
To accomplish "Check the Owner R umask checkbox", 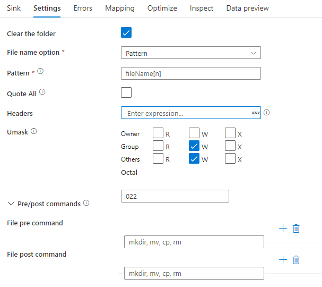I will pyautogui.click(x=158, y=133).
